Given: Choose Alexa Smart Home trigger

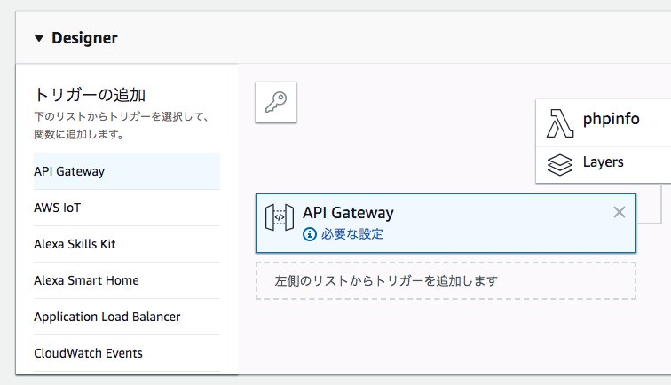Looking at the screenshot, I should coord(127,280).
